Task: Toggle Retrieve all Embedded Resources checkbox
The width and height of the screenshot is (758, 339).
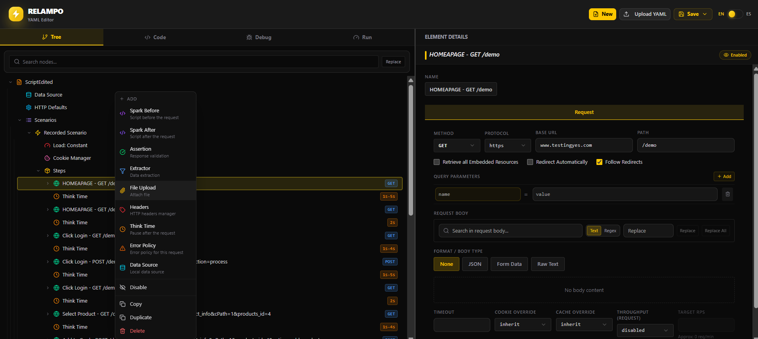Action: pos(437,162)
